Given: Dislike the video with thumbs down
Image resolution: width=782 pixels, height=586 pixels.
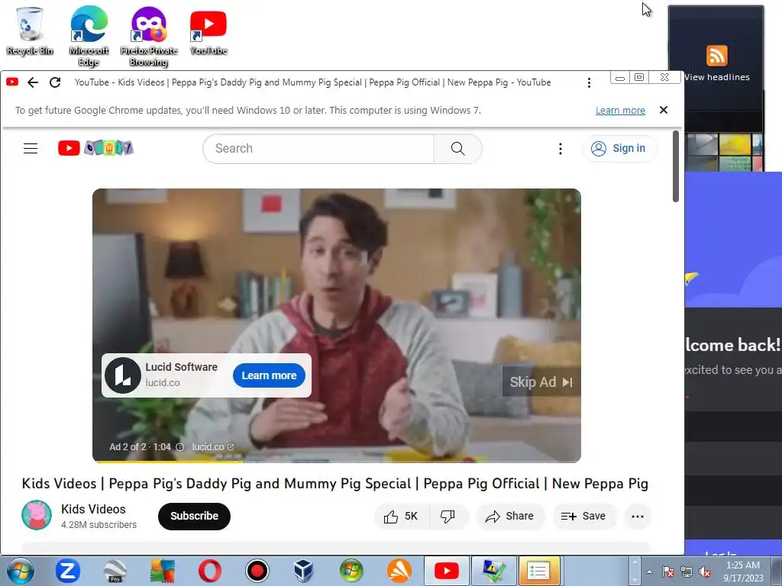Looking at the screenshot, I should pos(448,517).
